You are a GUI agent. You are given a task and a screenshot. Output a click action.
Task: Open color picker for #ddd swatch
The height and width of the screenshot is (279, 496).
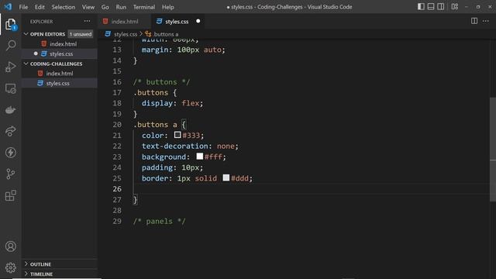[226, 177]
